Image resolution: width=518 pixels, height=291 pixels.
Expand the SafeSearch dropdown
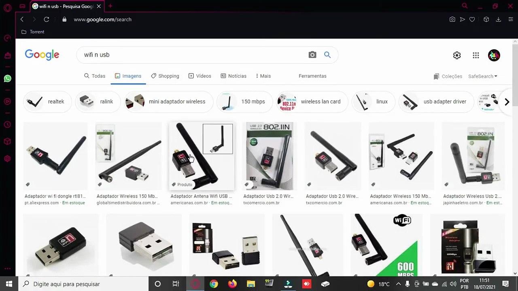point(483,76)
